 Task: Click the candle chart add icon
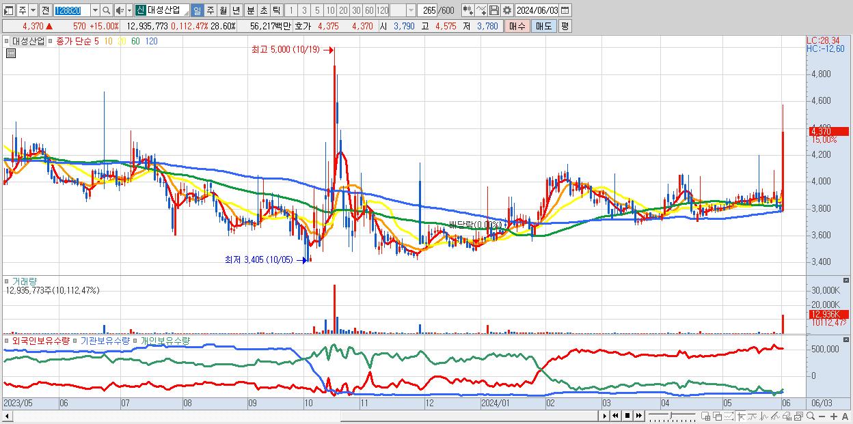[468, 10]
